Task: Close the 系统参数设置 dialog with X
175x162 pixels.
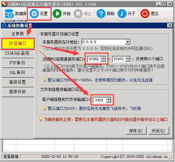Action: [x=170, y=25]
